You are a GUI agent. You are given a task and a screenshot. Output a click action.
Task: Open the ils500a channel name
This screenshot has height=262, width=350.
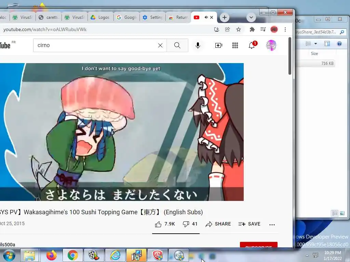(8, 245)
